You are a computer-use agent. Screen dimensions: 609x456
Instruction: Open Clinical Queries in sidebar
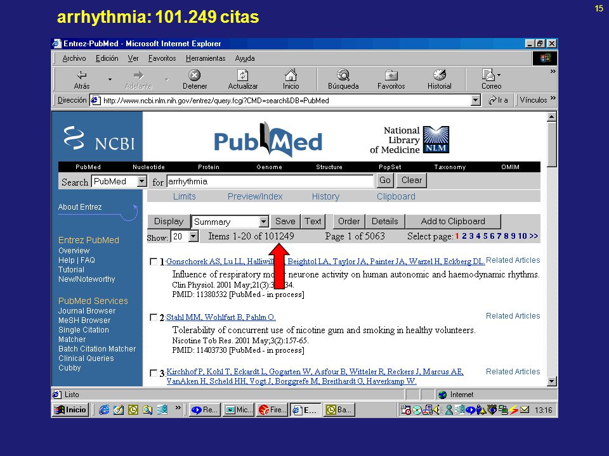coord(86,358)
